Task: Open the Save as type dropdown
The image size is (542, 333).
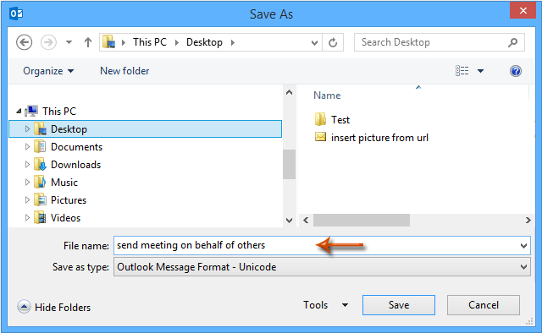Action: coord(322,267)
